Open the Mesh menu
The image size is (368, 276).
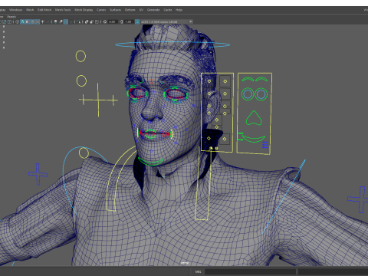click(30, 10)
